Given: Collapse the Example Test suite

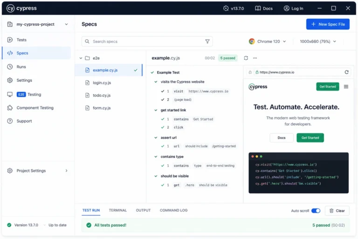Looking at the screenshot, I should coord(152,72).
